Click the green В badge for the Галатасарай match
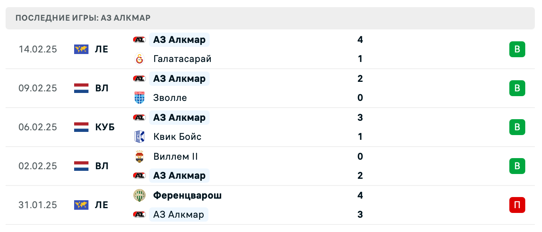The width and height of the screenshot is (542, 232). (517, 49)
